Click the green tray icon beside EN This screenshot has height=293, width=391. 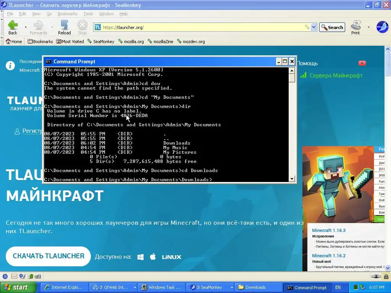356,287
